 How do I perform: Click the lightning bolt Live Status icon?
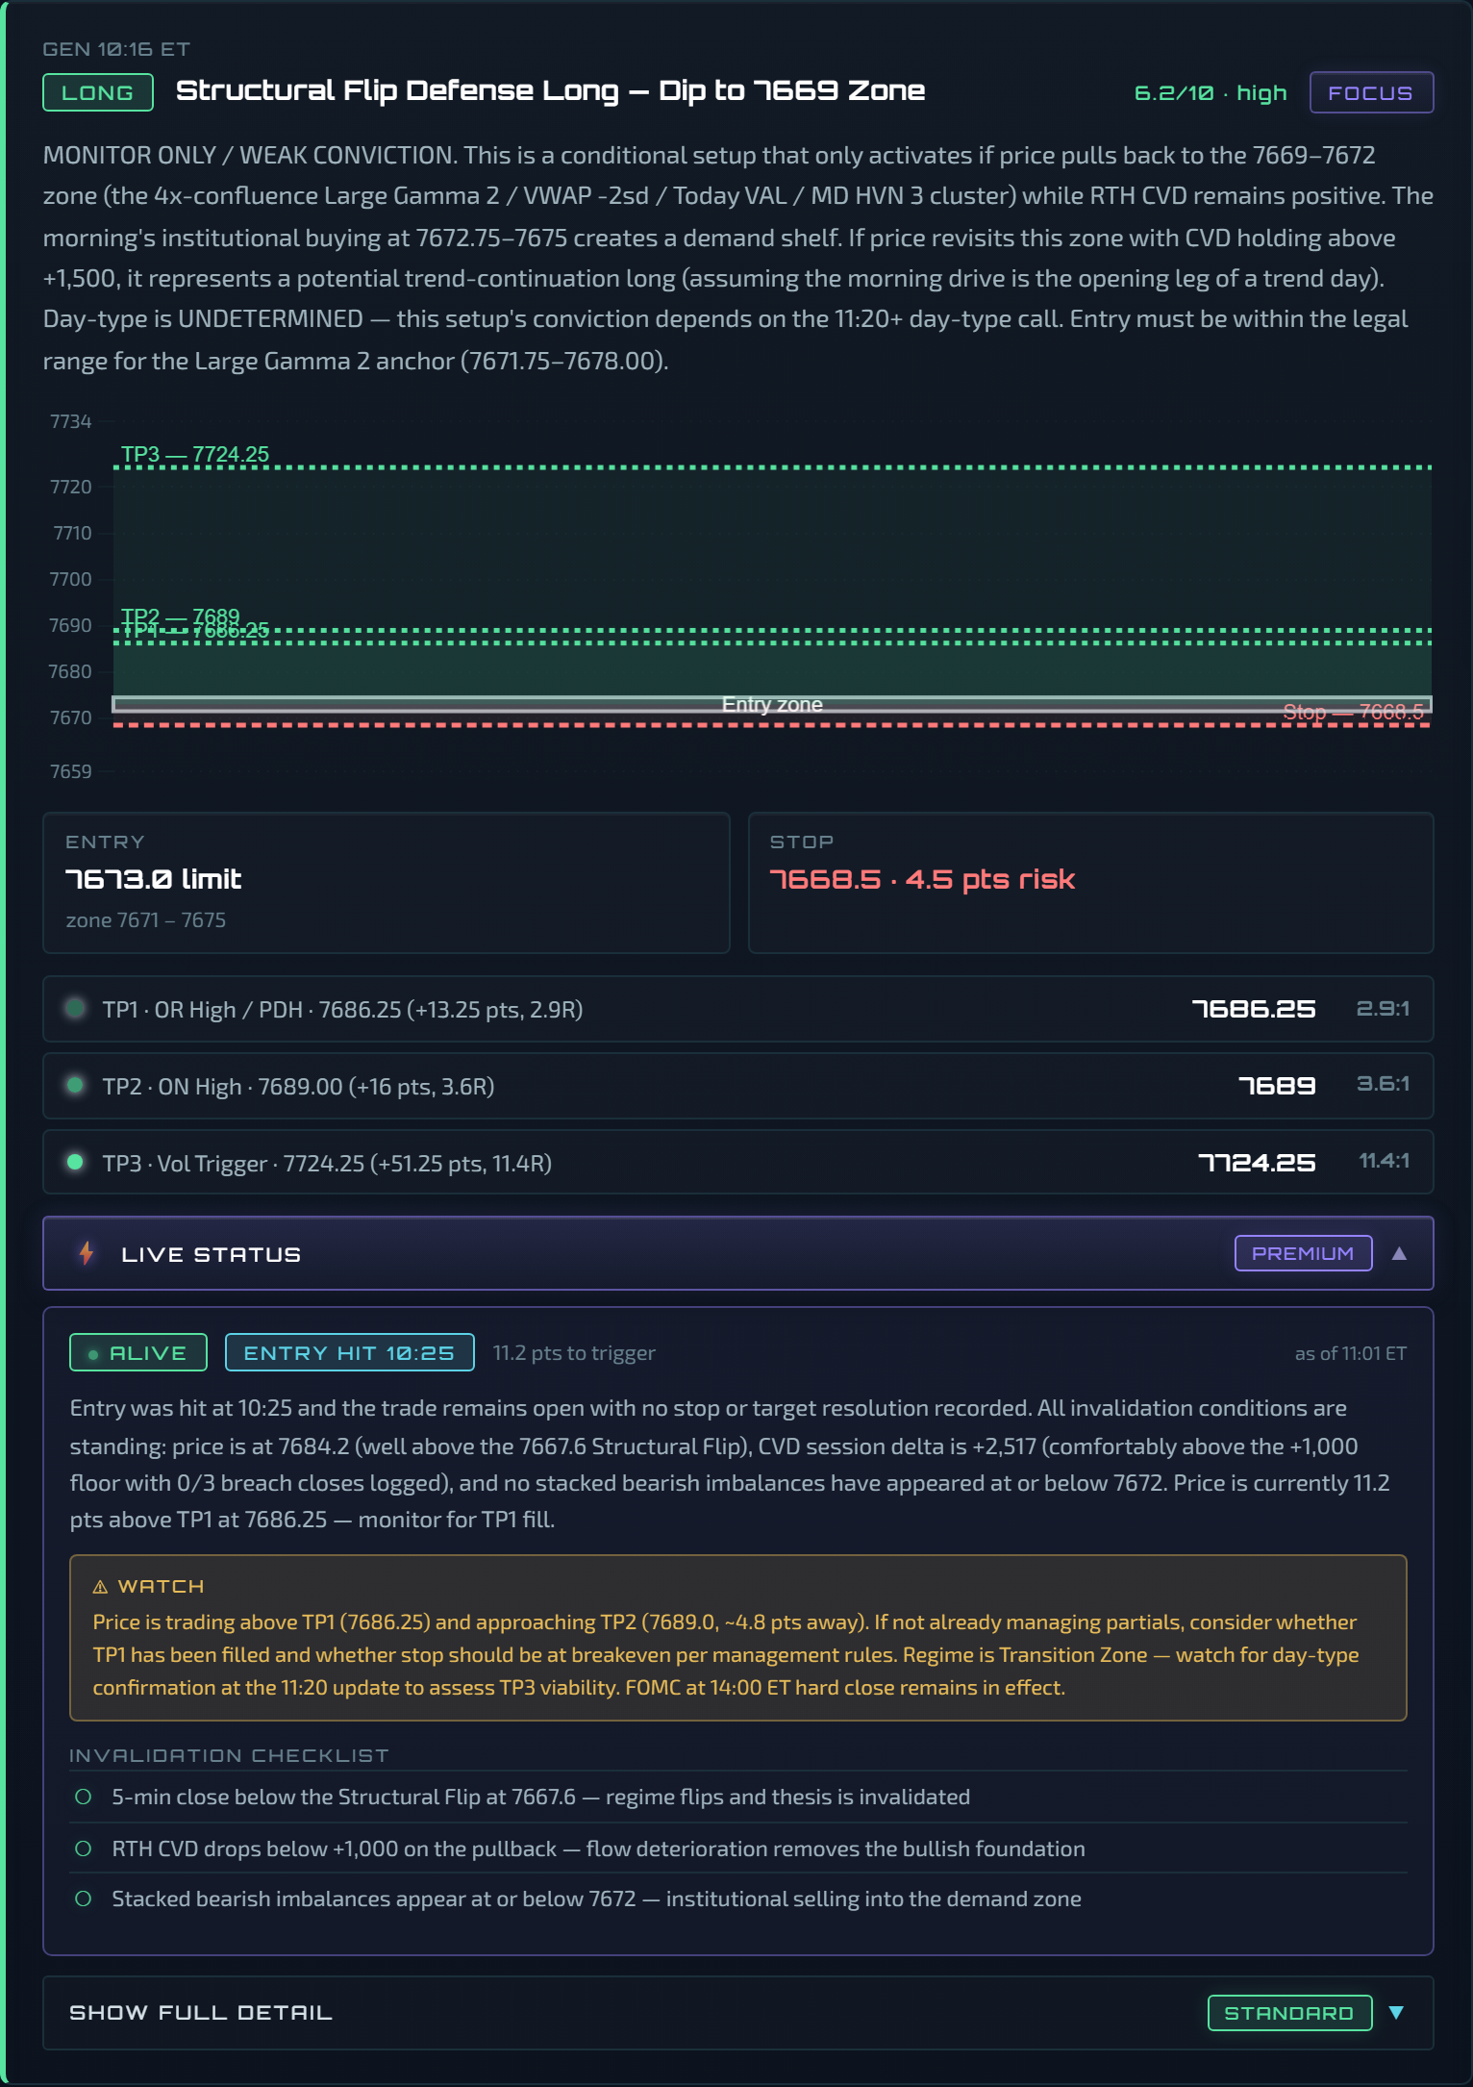(87, 1253)
